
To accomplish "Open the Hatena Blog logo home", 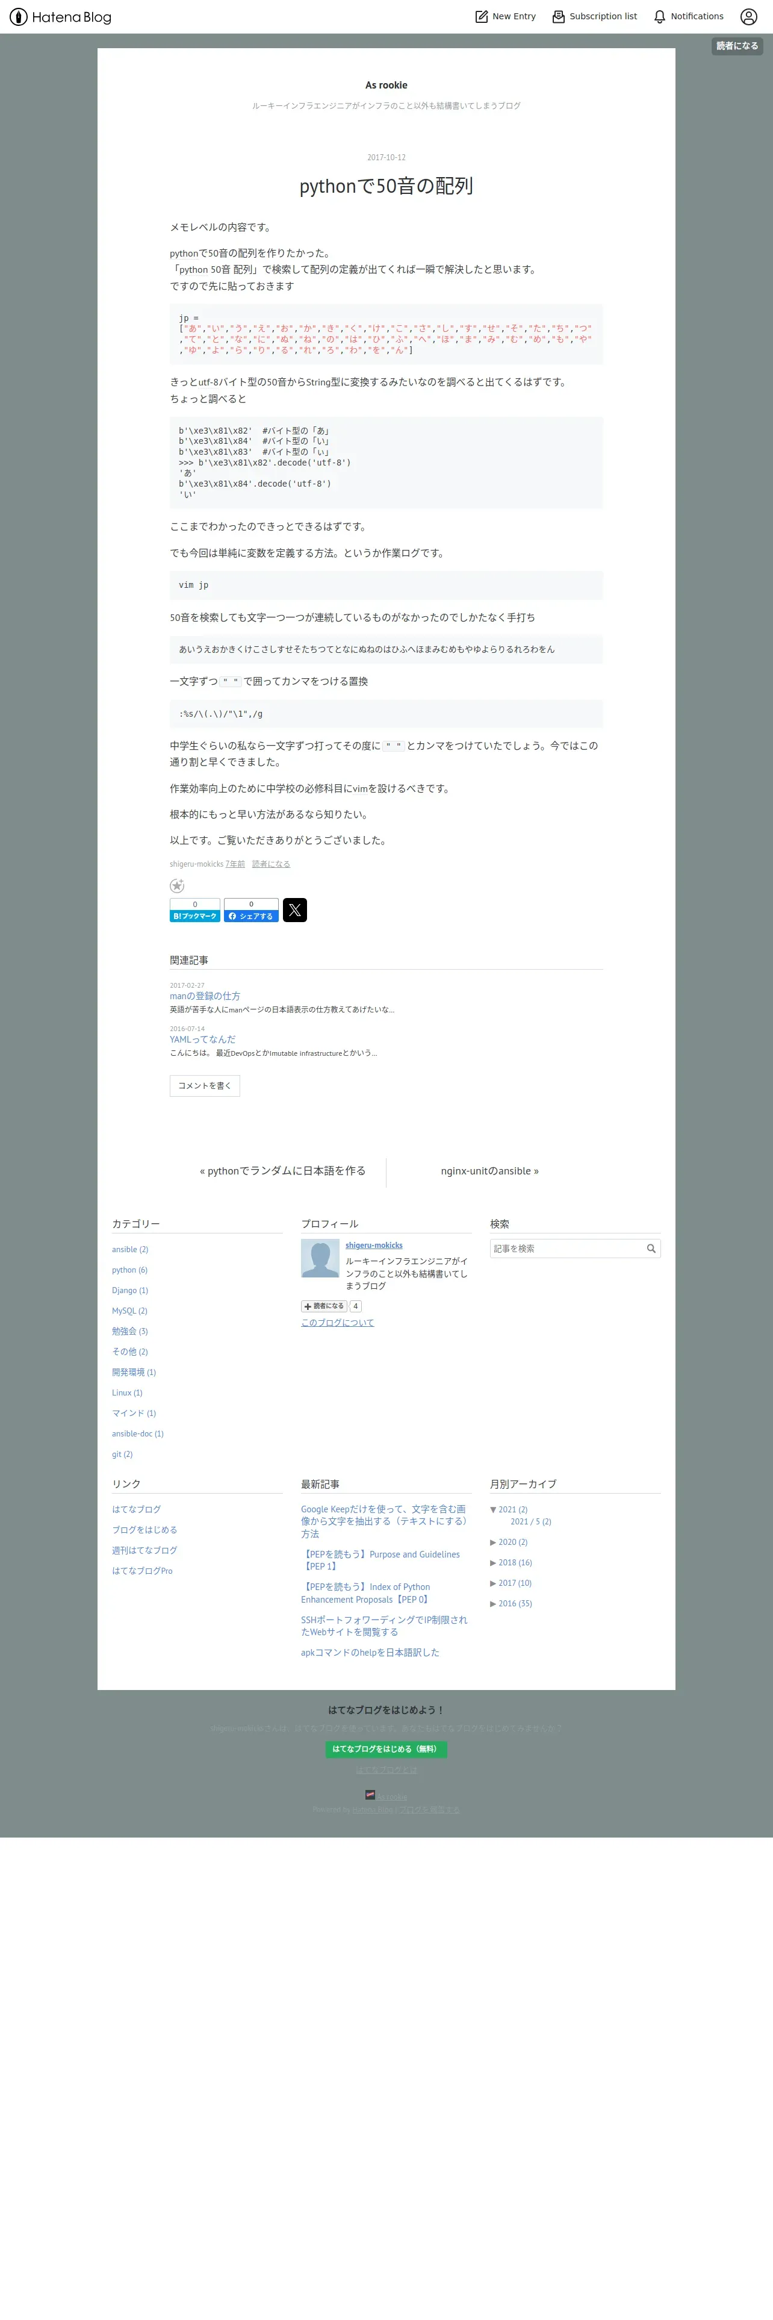I will tap(60, 16).
